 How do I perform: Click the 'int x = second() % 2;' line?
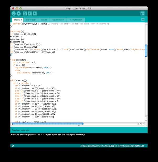click(x=24, y=62)
